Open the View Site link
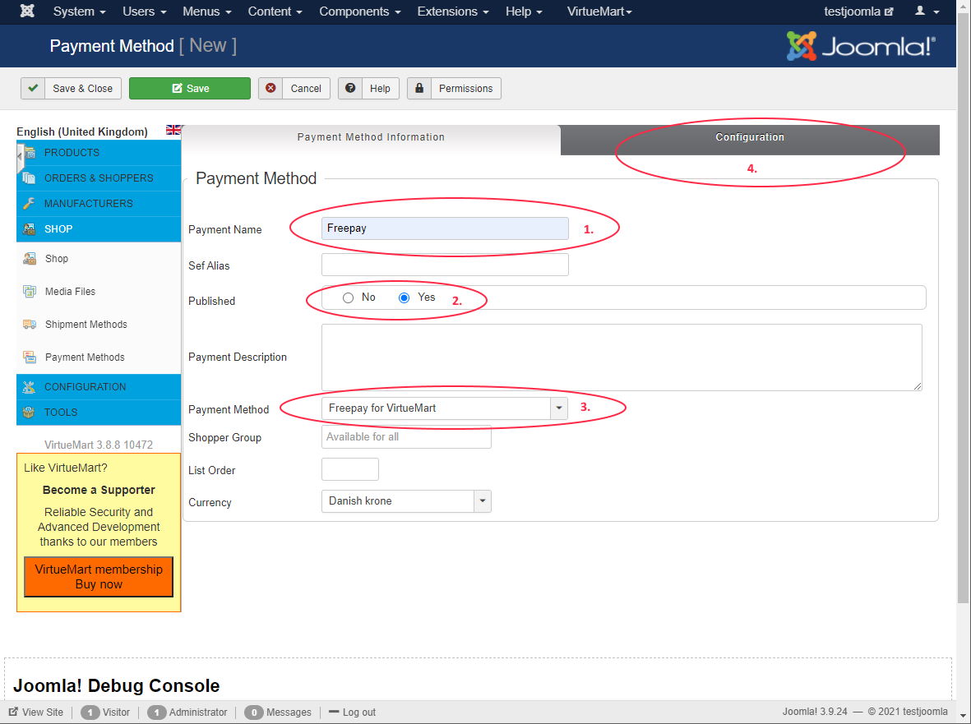 36,712
